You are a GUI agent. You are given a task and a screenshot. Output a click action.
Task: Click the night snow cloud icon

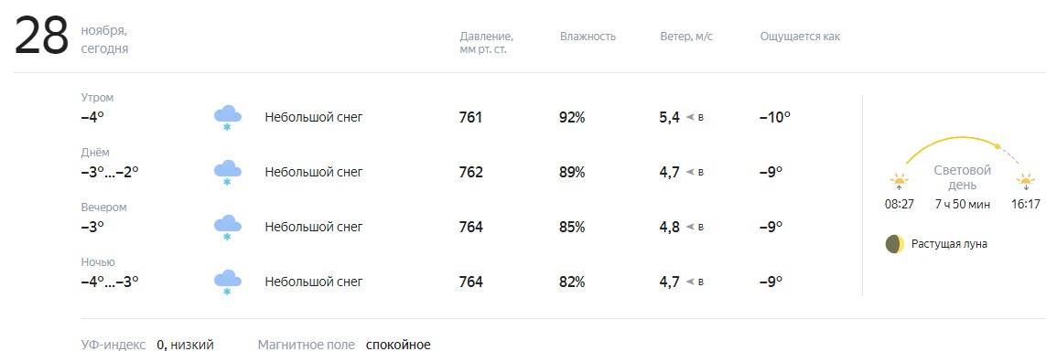[x=228, y=282]
